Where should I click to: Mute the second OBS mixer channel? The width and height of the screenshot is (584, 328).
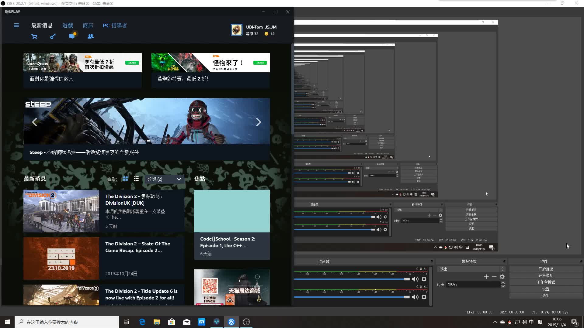pyautogui.click(x=415, y=297)
